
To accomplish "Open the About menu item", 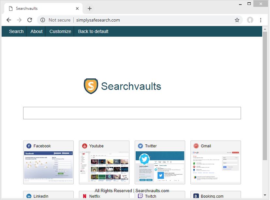I will [x=37, y=31].
